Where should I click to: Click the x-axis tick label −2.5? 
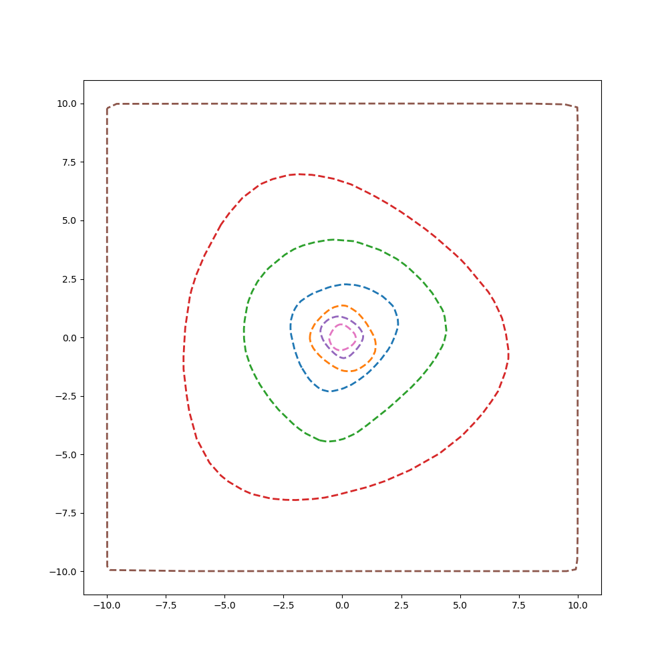(283, 605)
